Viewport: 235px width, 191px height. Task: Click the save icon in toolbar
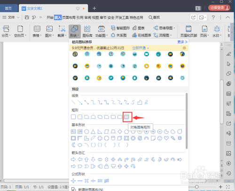coord(27,17)
